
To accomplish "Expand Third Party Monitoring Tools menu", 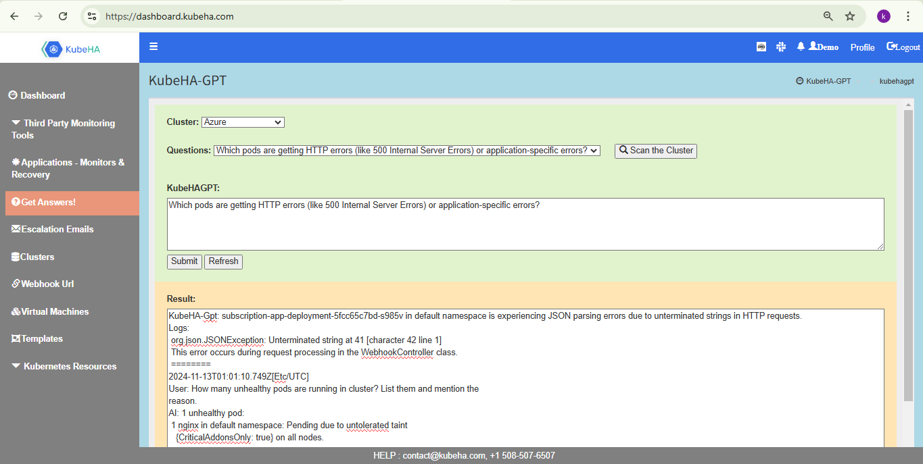I will click(63, 129).
